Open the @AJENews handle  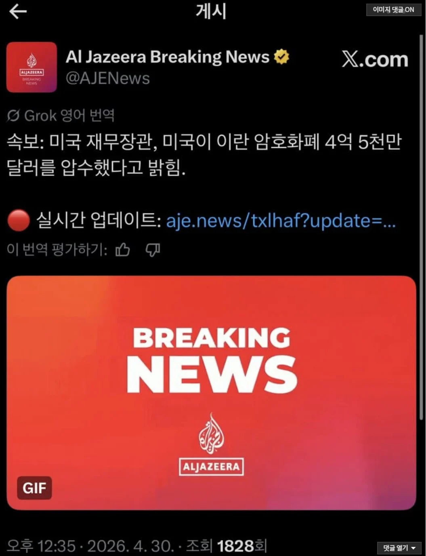click(x=108, y=78)
